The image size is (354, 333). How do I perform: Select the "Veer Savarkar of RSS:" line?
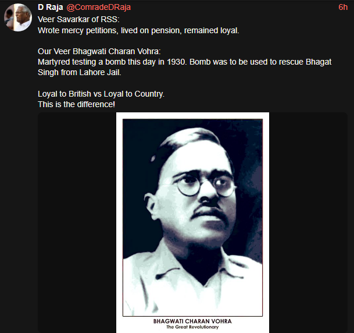pos(78,19)
